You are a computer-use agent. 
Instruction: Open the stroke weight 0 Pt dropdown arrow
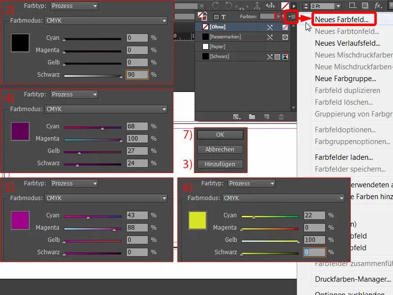pos(338,6)
